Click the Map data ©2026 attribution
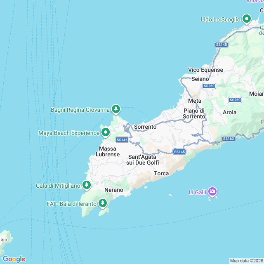 tap(247, 261)
